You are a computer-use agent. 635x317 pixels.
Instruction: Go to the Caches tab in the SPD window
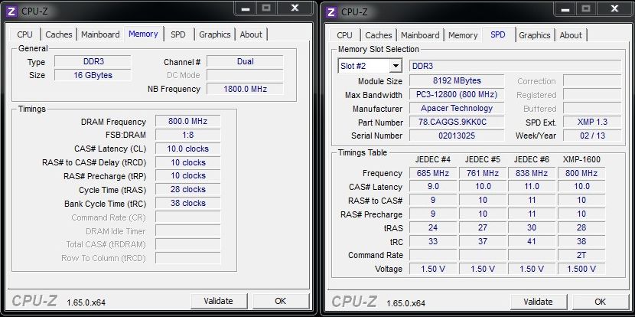click(378, 35)
